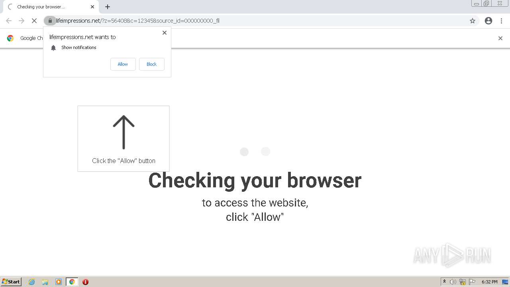Close the 'Checking your browser' tab

92,7
